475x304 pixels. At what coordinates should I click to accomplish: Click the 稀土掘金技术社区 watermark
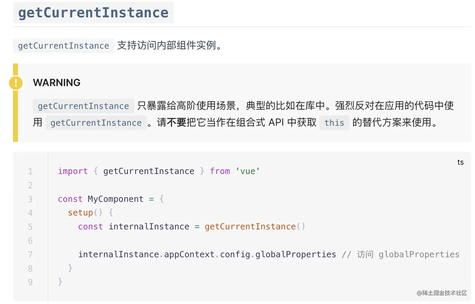pos(442,293)
